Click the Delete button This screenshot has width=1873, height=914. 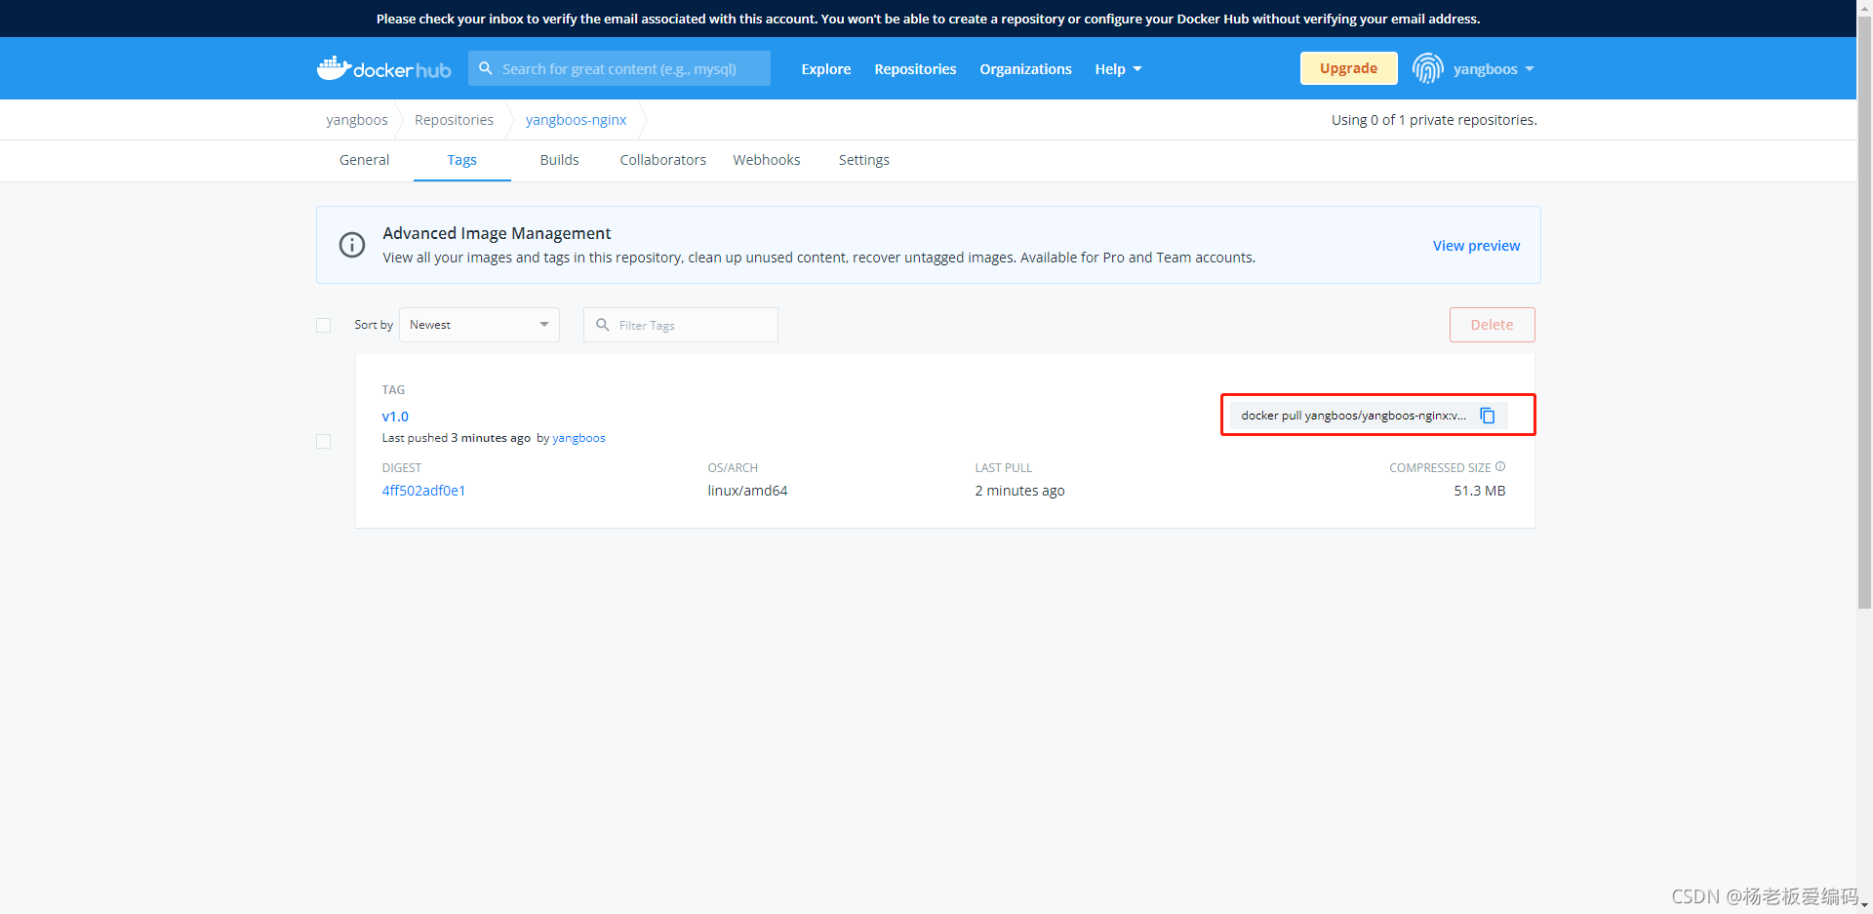click(1492, 325)
